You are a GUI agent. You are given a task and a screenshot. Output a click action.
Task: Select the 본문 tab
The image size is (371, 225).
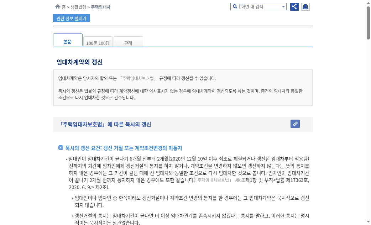tap(68, 40)
